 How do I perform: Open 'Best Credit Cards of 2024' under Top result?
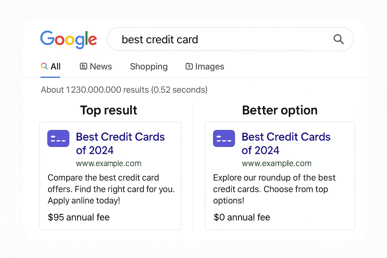tap(120, 143)
